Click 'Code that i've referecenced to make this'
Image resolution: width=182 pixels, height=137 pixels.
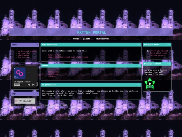coord(64,51)
